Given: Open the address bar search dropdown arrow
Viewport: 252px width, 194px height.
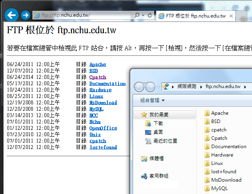Looking at the screenshot, I should 143,16.
